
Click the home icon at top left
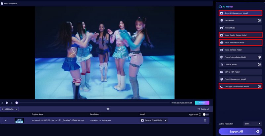pos(2,3)
